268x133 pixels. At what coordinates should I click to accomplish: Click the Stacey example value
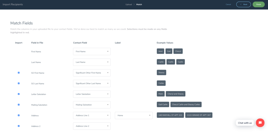coord(161,73)
